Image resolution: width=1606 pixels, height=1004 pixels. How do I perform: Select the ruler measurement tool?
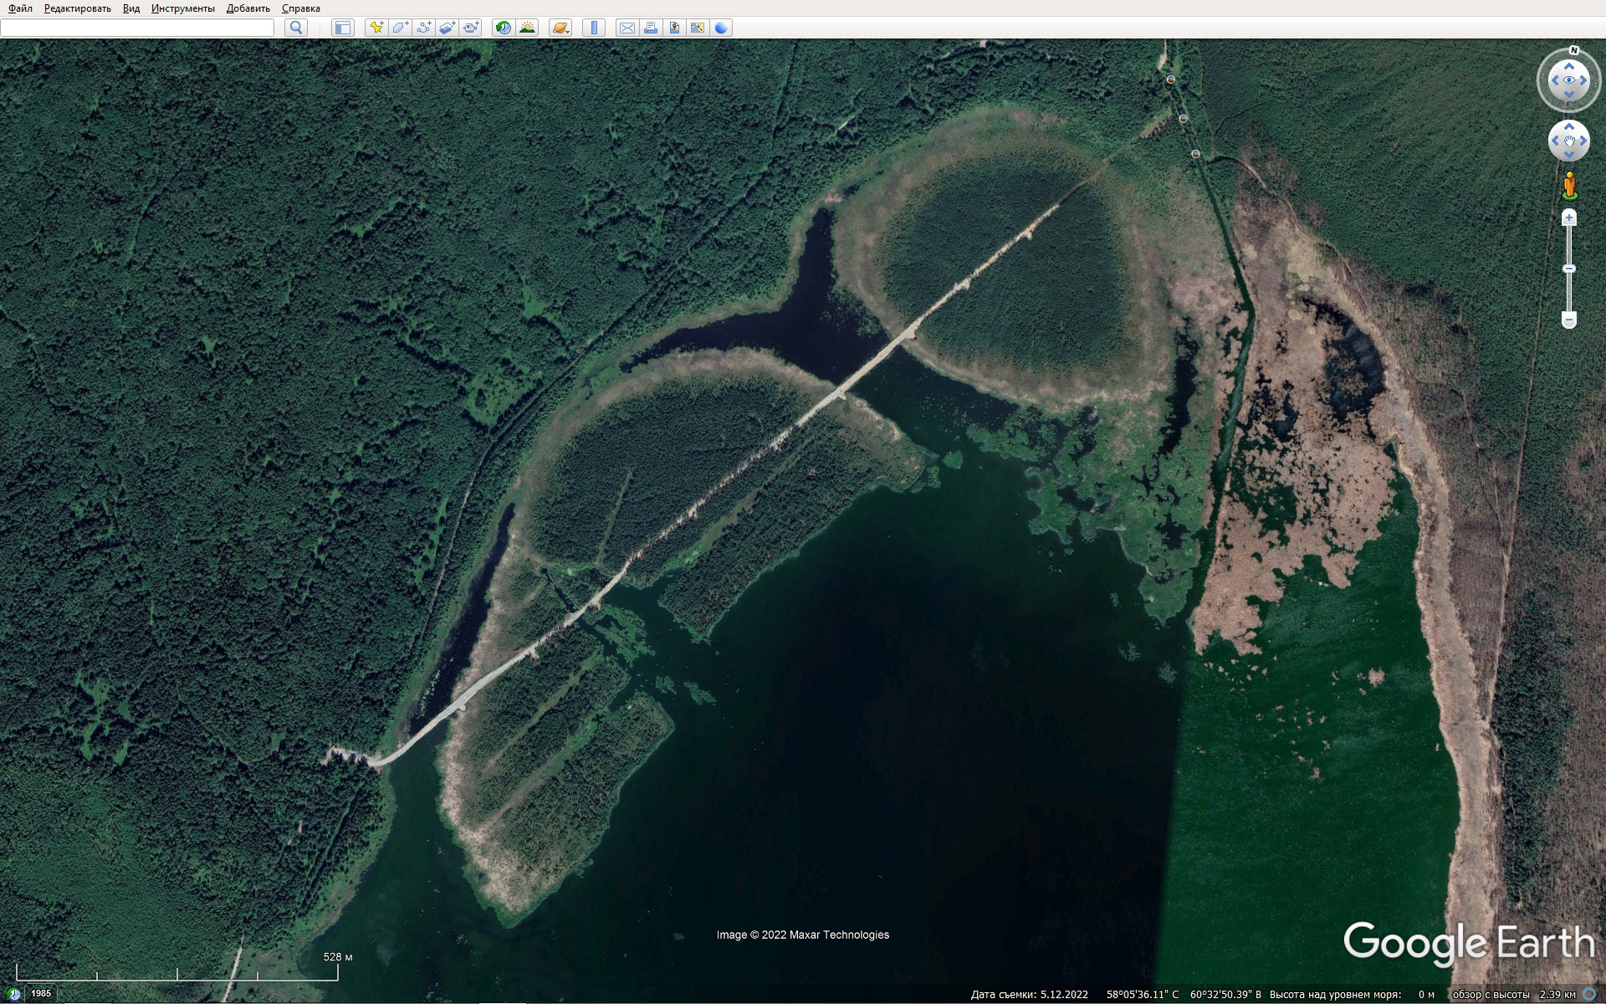[593, 28]
